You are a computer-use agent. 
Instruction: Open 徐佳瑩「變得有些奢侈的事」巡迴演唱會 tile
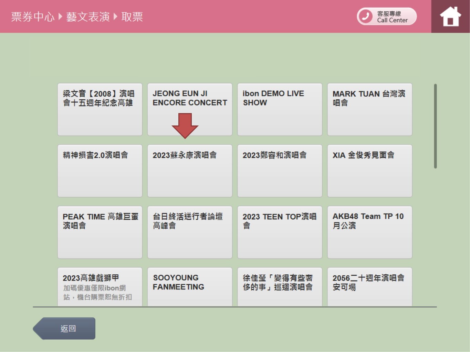coord(280,287)
